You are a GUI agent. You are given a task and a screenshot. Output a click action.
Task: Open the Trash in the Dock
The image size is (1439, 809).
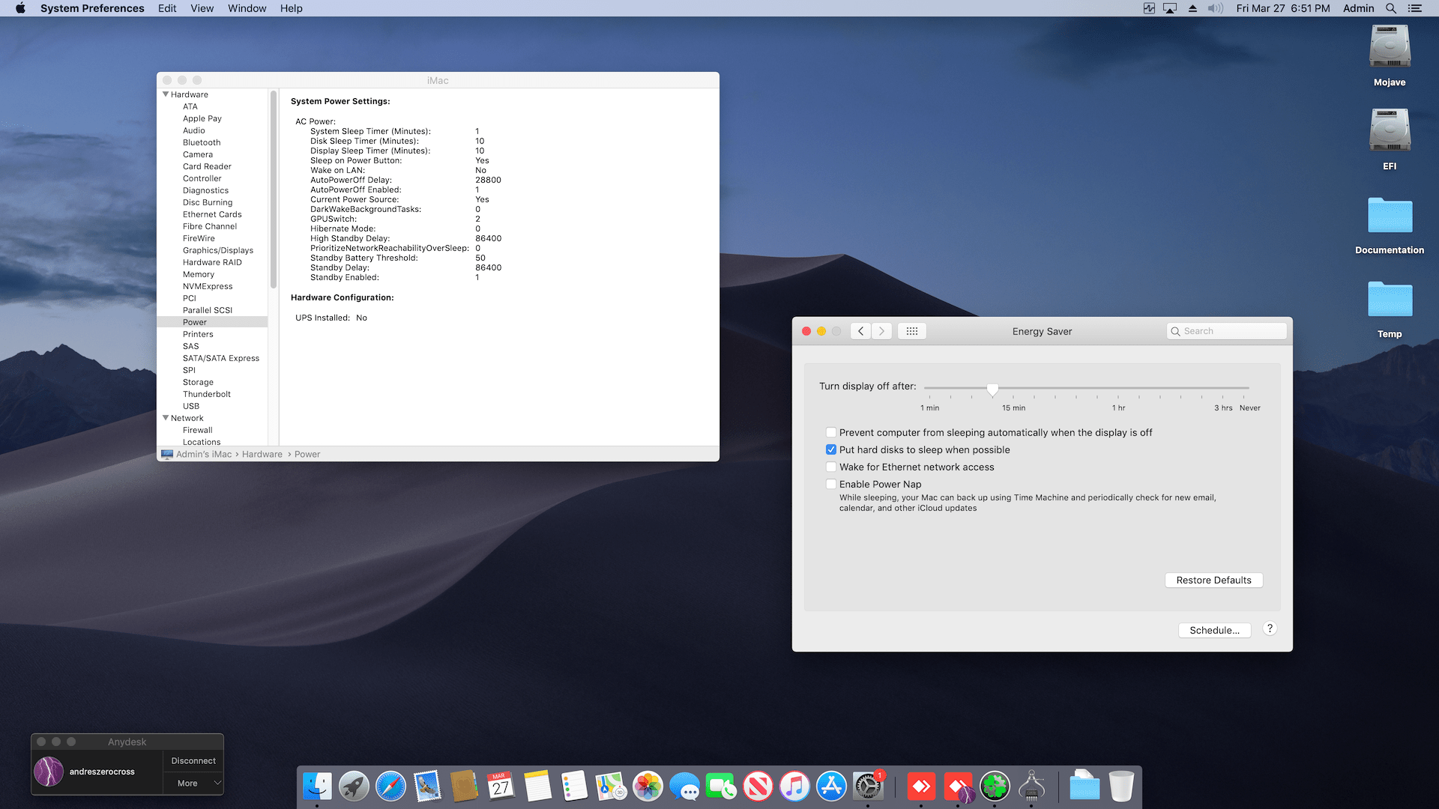1120,787
